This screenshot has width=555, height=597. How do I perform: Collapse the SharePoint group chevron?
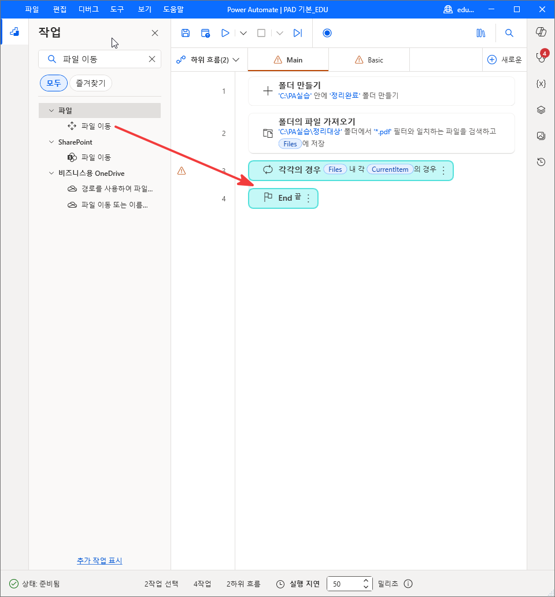tap(51, 142)
